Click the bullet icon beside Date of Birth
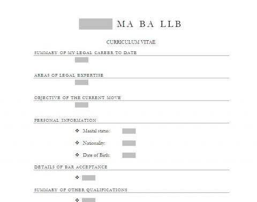Viewport: 257px width, 202px height. coord(77,155)
